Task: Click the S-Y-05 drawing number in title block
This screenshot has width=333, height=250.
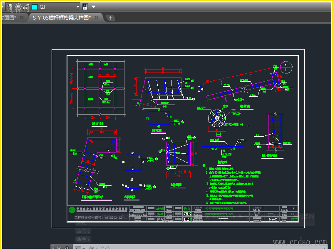Action: (273, 219)
